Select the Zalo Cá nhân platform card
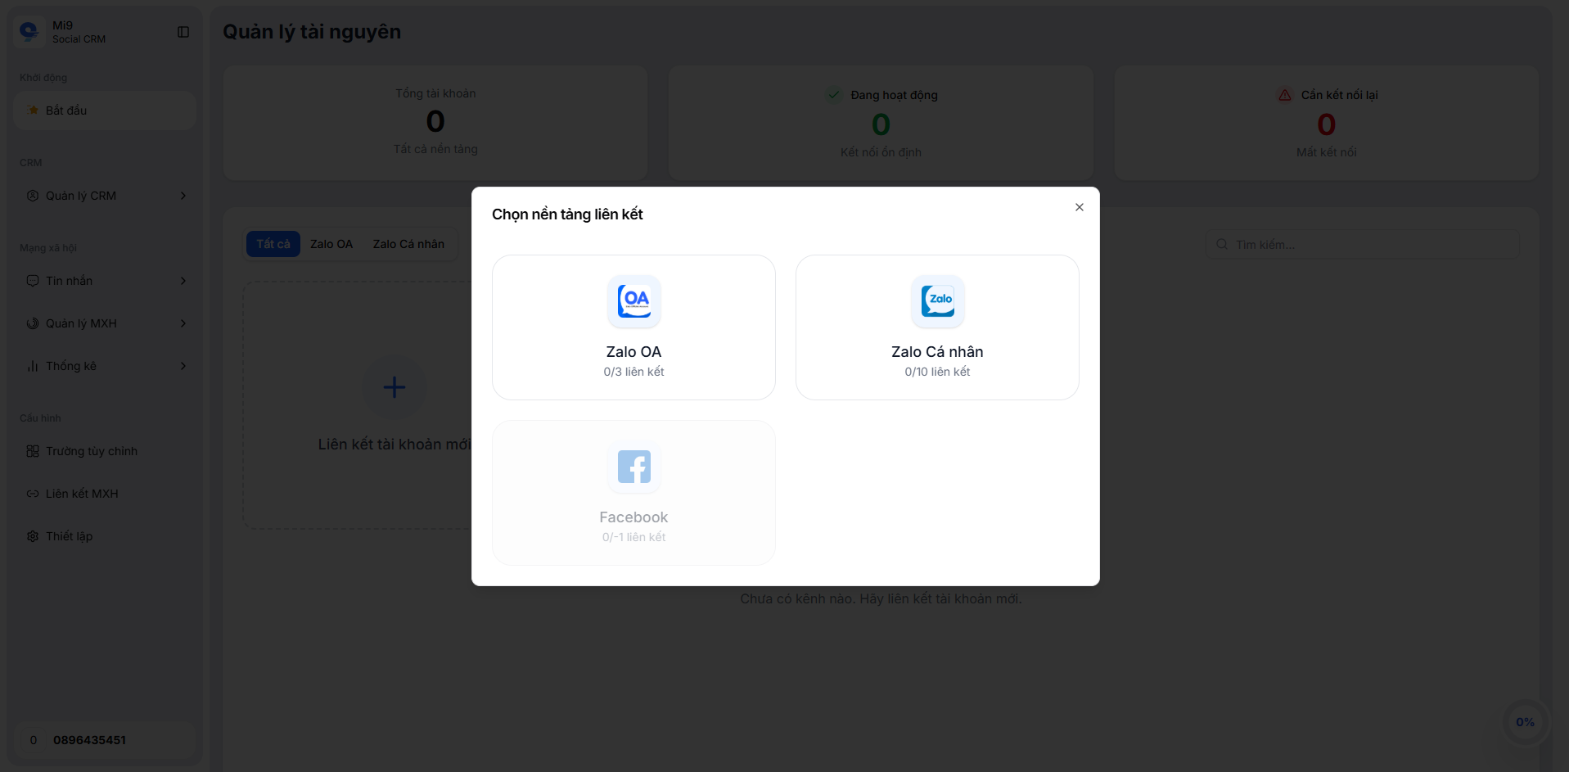1569x772 pixels. pos(936,327)
